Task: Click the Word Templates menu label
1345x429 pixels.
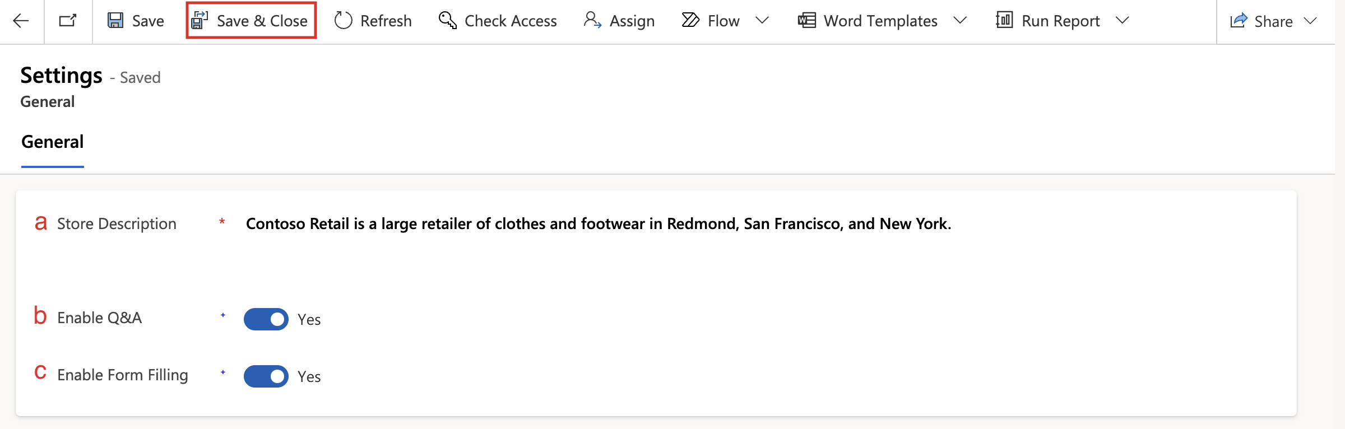Action: 880,21
